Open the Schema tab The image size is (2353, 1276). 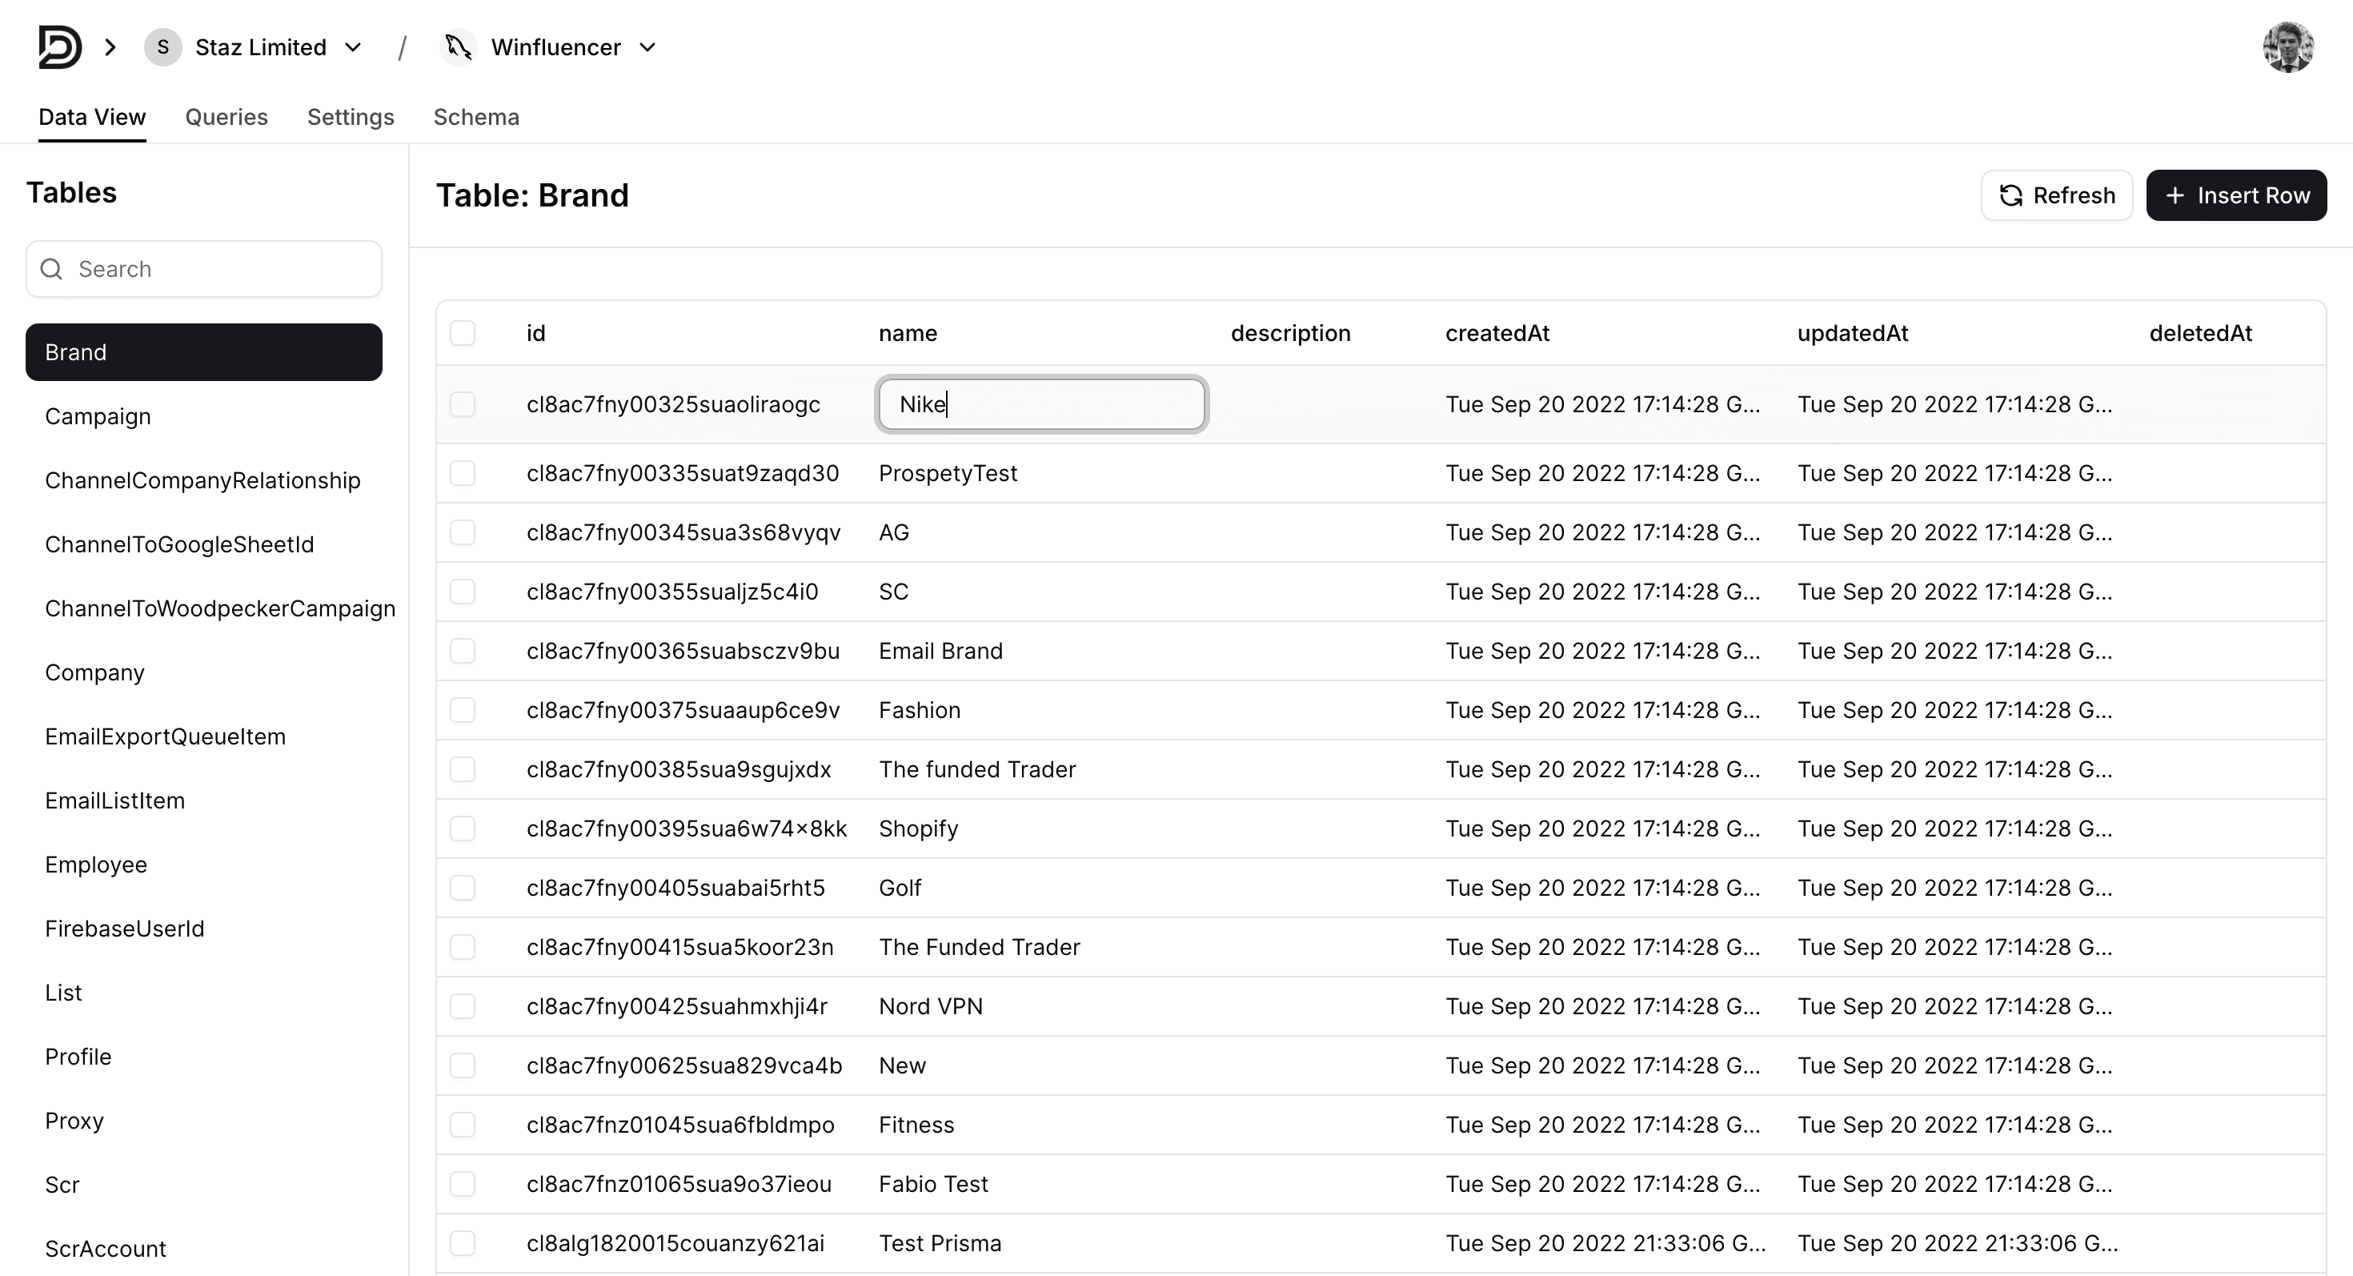click(477, 117)
